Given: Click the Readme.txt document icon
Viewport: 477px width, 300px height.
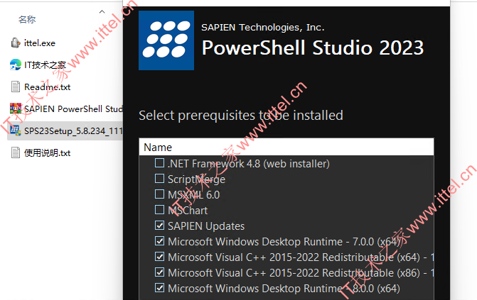Looking at the screenshot, I should (x=16, y=87).
